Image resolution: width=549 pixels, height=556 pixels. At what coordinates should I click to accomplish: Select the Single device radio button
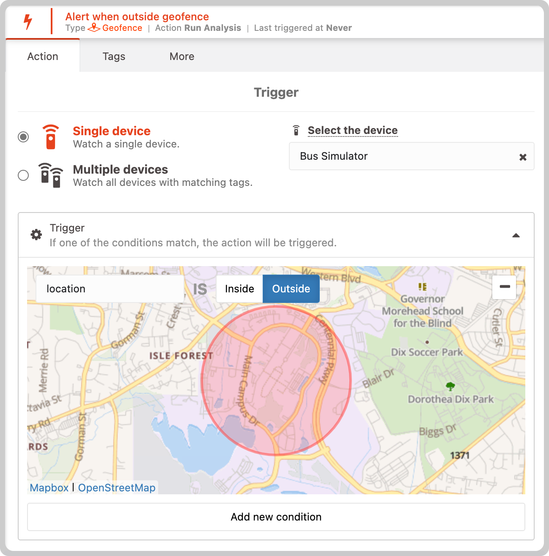point(23,137)
